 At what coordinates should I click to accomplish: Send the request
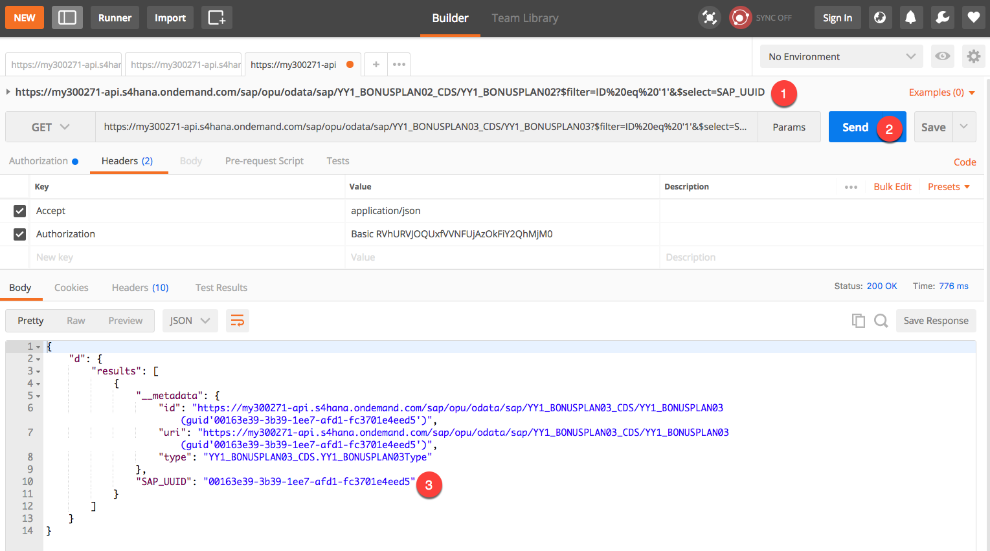tap(855, 127)
